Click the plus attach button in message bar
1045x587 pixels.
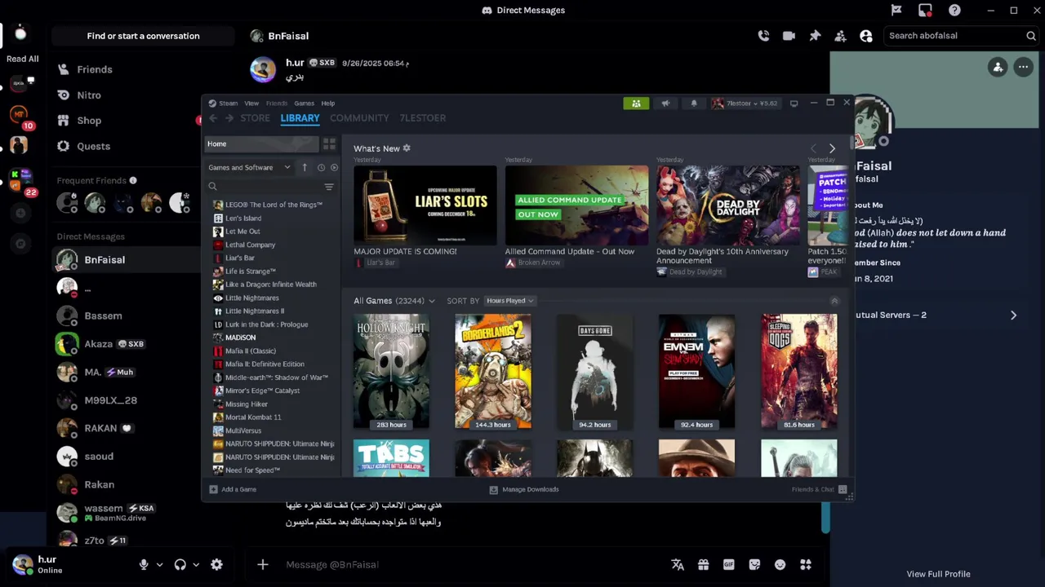(263, 564)
